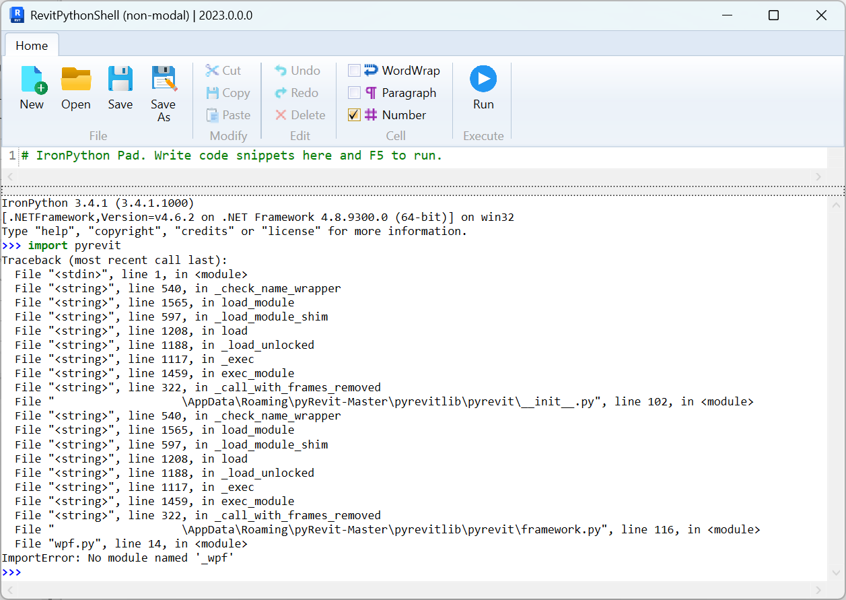Screen dimensions: 846x600
Task: Click the Delete button in Edit group
Action: click(x=299, y=115)
